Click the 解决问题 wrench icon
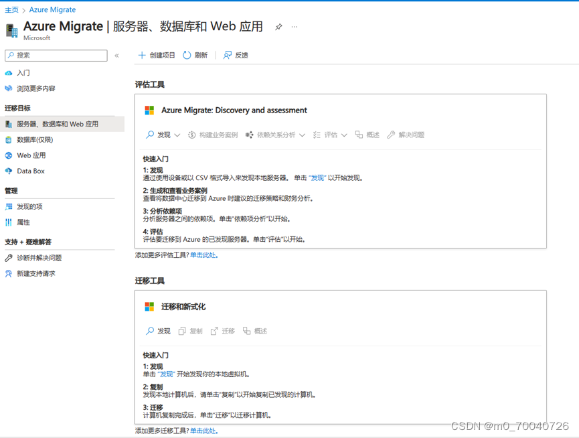579x438 pixels. click(391, 135)
